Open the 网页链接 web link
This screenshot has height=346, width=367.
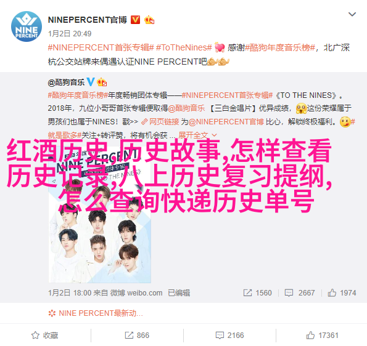pyautogui.click(x=160, y=122)
